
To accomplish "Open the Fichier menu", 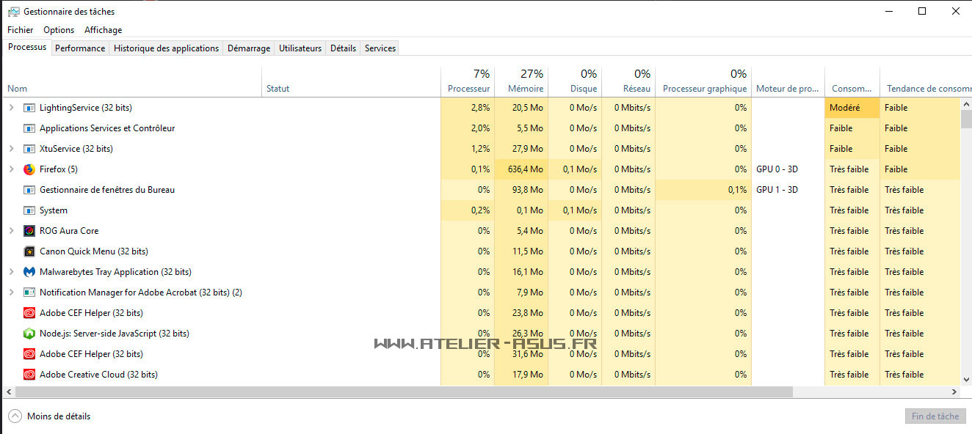I will [x=21, y=30].
